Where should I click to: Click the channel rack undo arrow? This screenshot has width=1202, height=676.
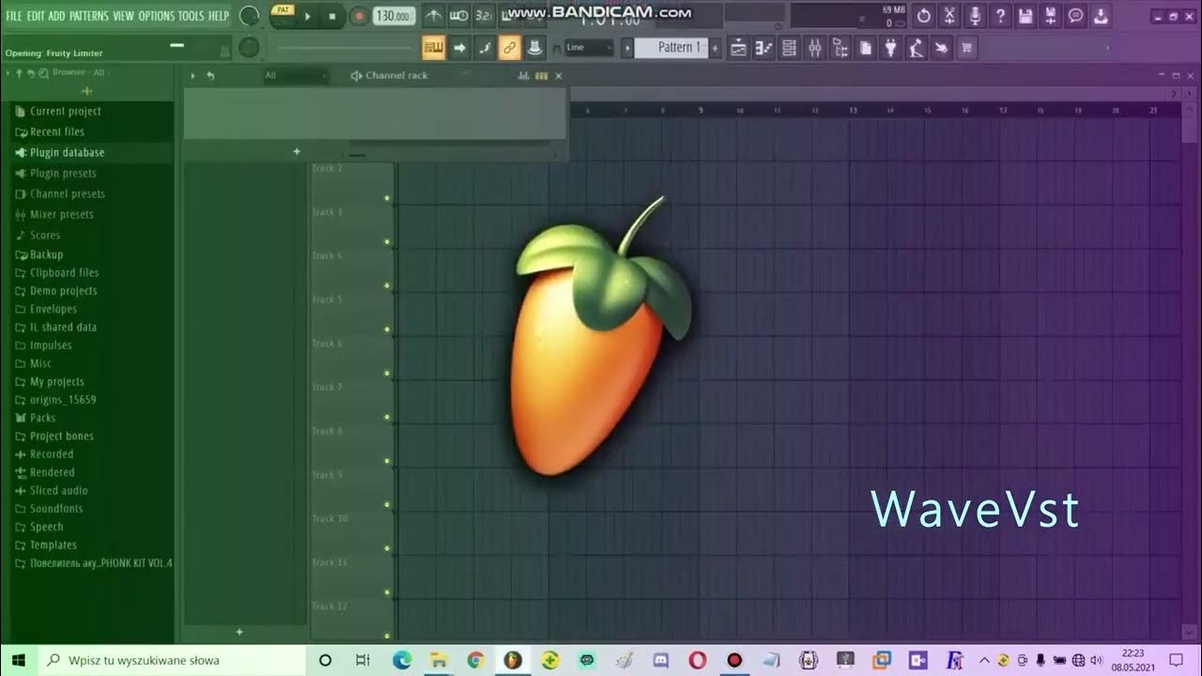210,75
